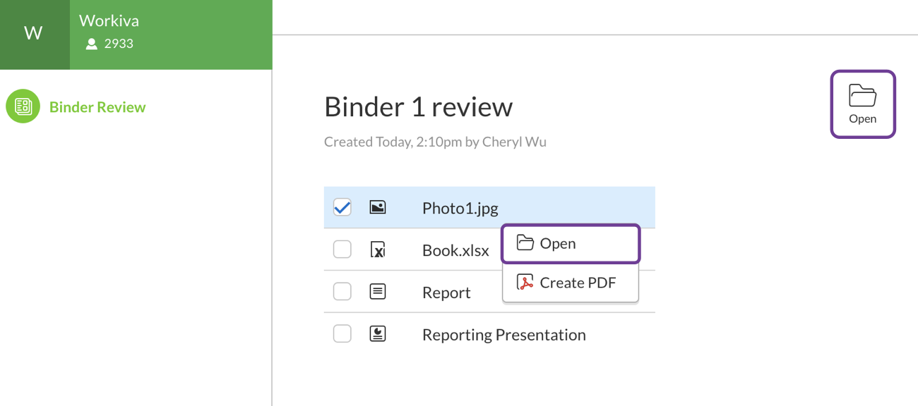Click the Binder Review sidebar icon
This screenshot has height=406, width=918.
click(x=22, y=106)
